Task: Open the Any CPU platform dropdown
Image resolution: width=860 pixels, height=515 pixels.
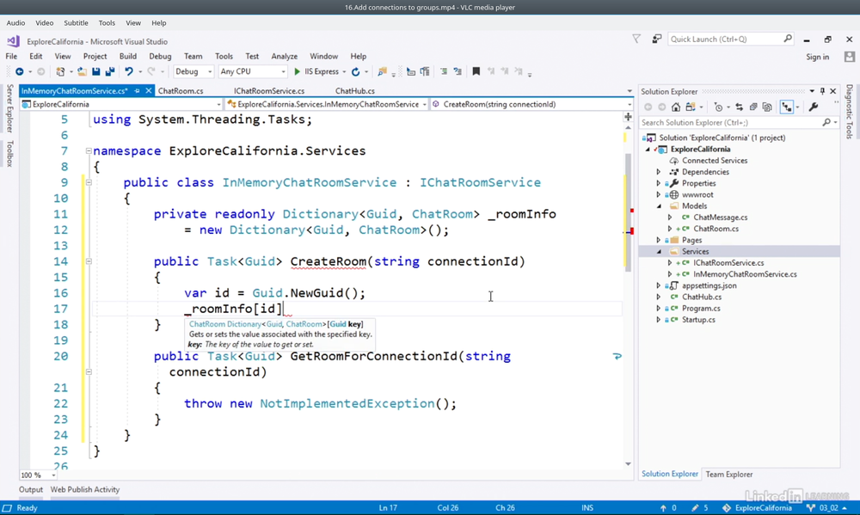Action: click(252, 71)
